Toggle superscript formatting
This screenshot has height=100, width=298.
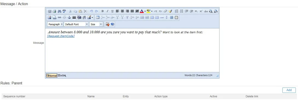[201, 11]
